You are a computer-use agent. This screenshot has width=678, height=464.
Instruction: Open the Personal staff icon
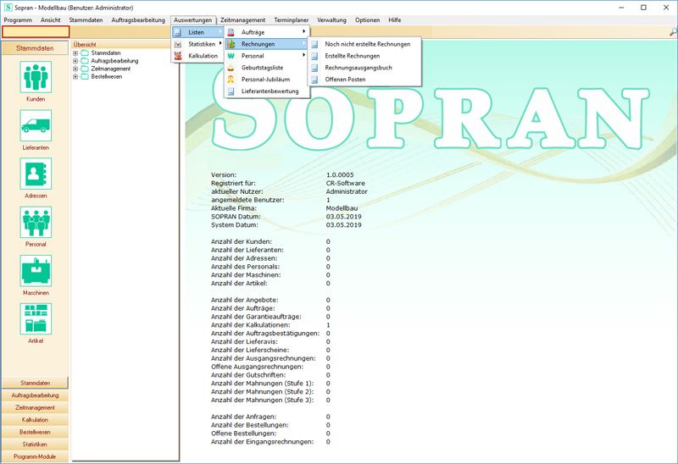click(36, 222)
